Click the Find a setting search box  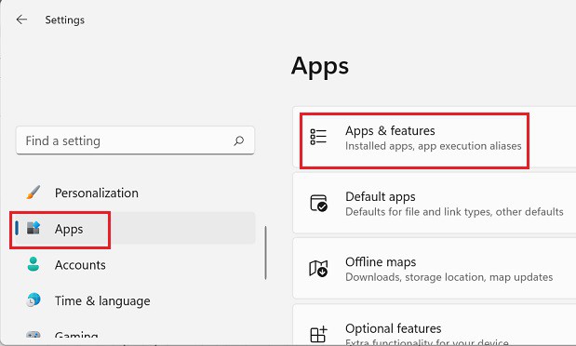(x=135, y=140)
